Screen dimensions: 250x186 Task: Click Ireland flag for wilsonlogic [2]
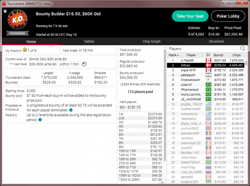click(x=208, y=143)
